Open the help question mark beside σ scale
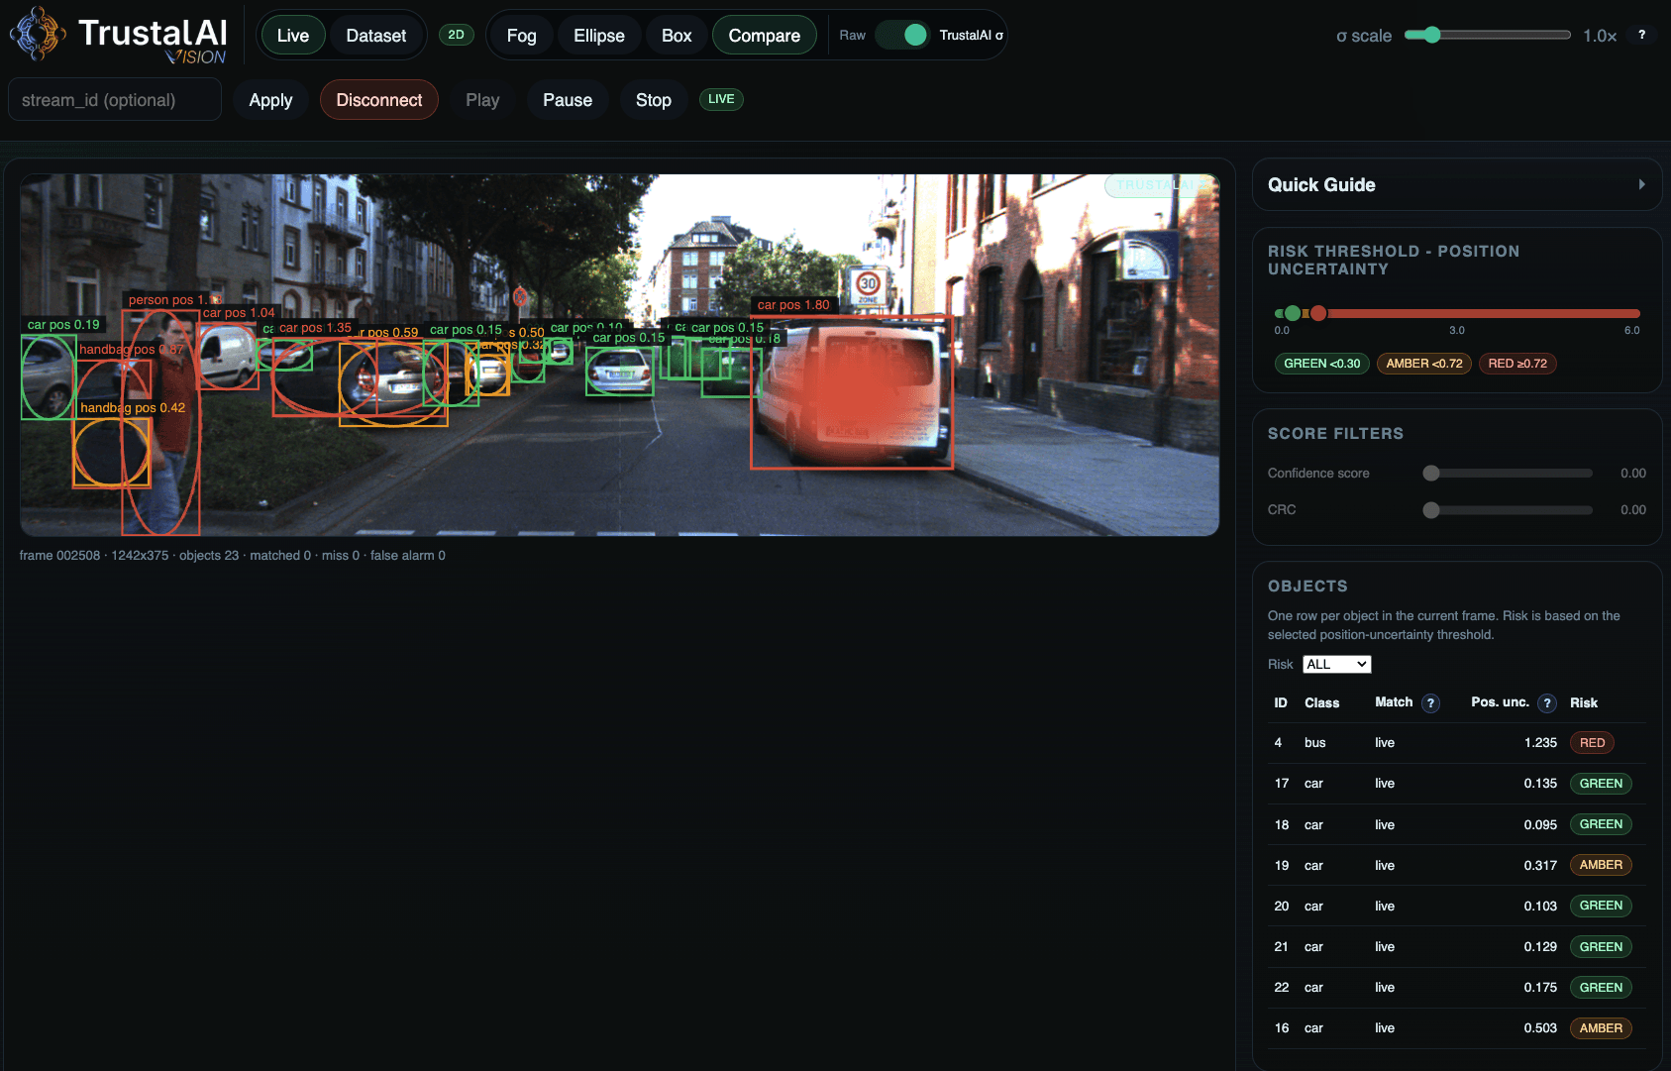 coord(1641,35)
